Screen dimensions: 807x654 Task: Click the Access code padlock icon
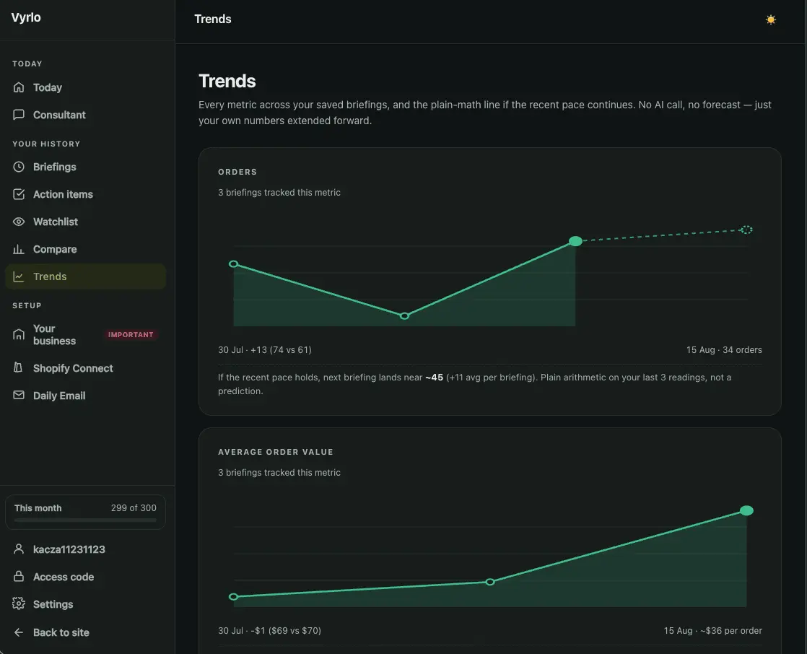19,576
